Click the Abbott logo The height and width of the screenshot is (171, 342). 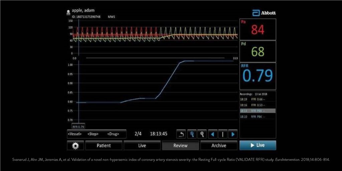pos(264,13)
